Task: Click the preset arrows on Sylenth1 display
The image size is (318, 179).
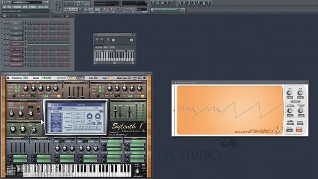Action: pos(102,105)
